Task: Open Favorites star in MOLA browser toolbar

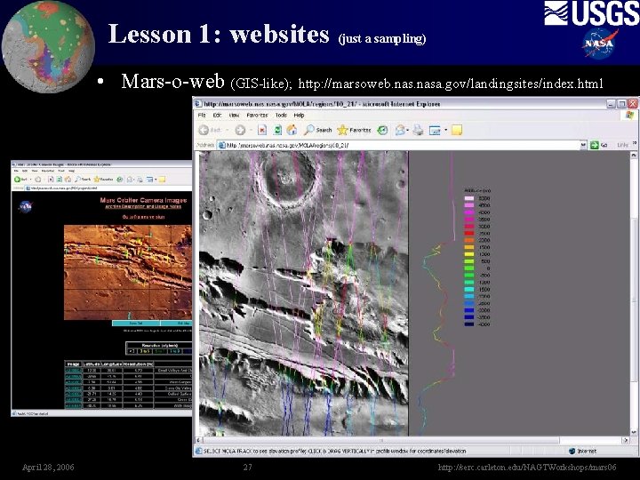Action: pyautogui.click(x=354, y=130)
